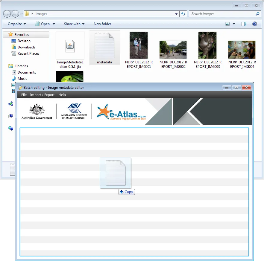The height and width of the screenshot is (261, 264).
Task: Click the Favorites star icon
Action: click(x=10, y=34)
